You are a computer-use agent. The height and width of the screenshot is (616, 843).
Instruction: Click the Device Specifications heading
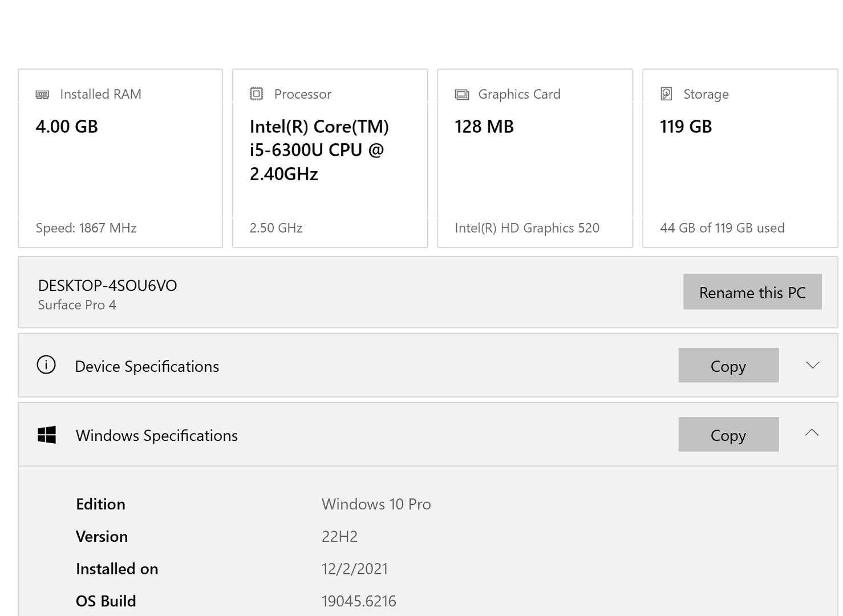(x=147, y=366)
